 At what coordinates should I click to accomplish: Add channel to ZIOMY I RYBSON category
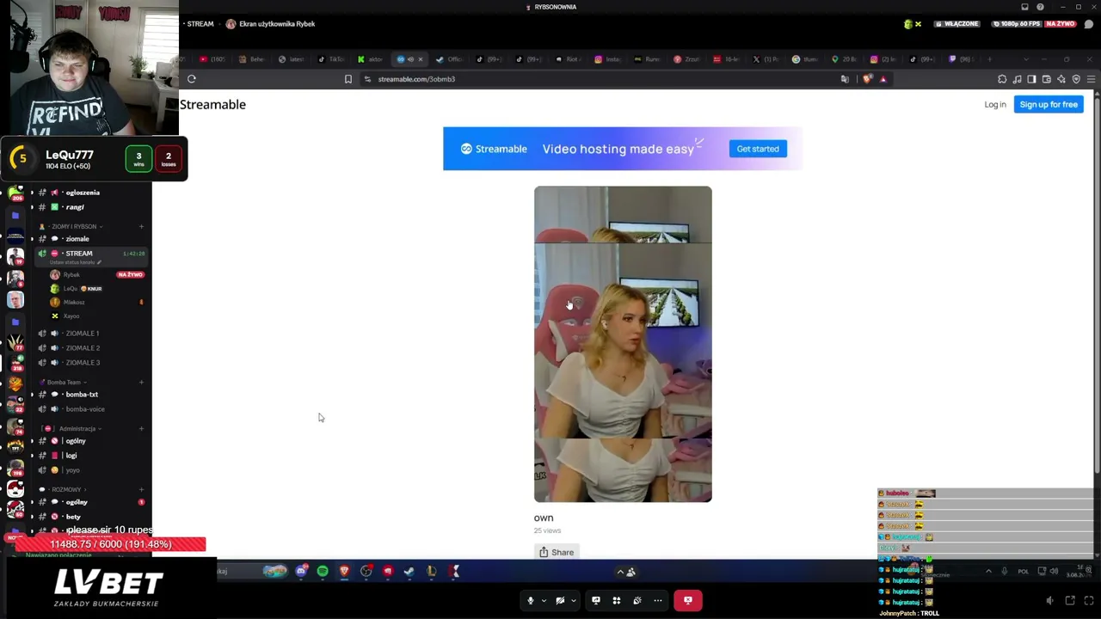click(141, 226)
